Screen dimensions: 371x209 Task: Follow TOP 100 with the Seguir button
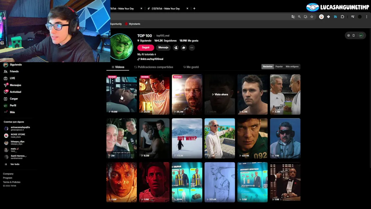[146, 48]
